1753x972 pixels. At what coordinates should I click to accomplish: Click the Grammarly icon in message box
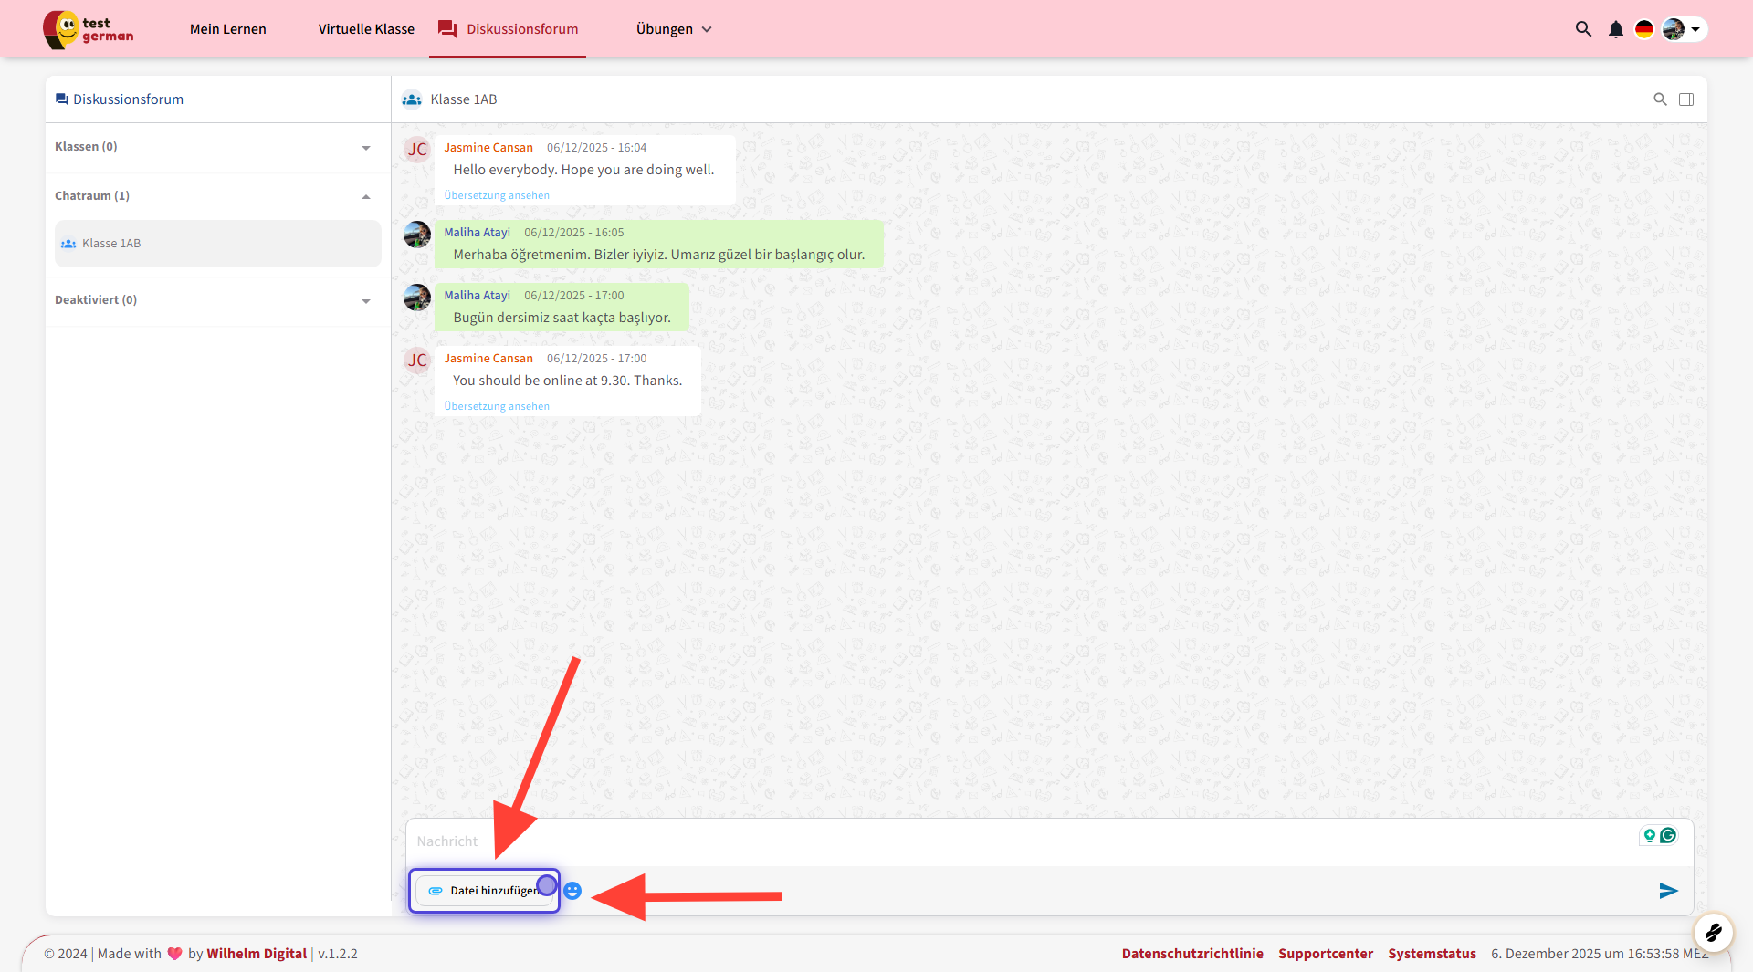click(x=1668, y=835)
